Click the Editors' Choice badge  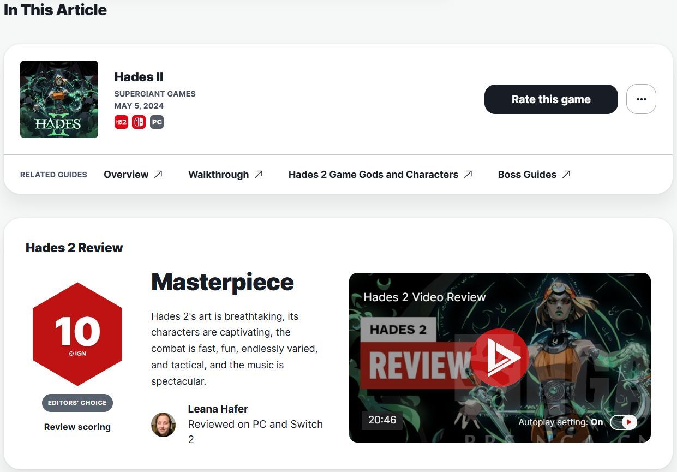point(77,403)
